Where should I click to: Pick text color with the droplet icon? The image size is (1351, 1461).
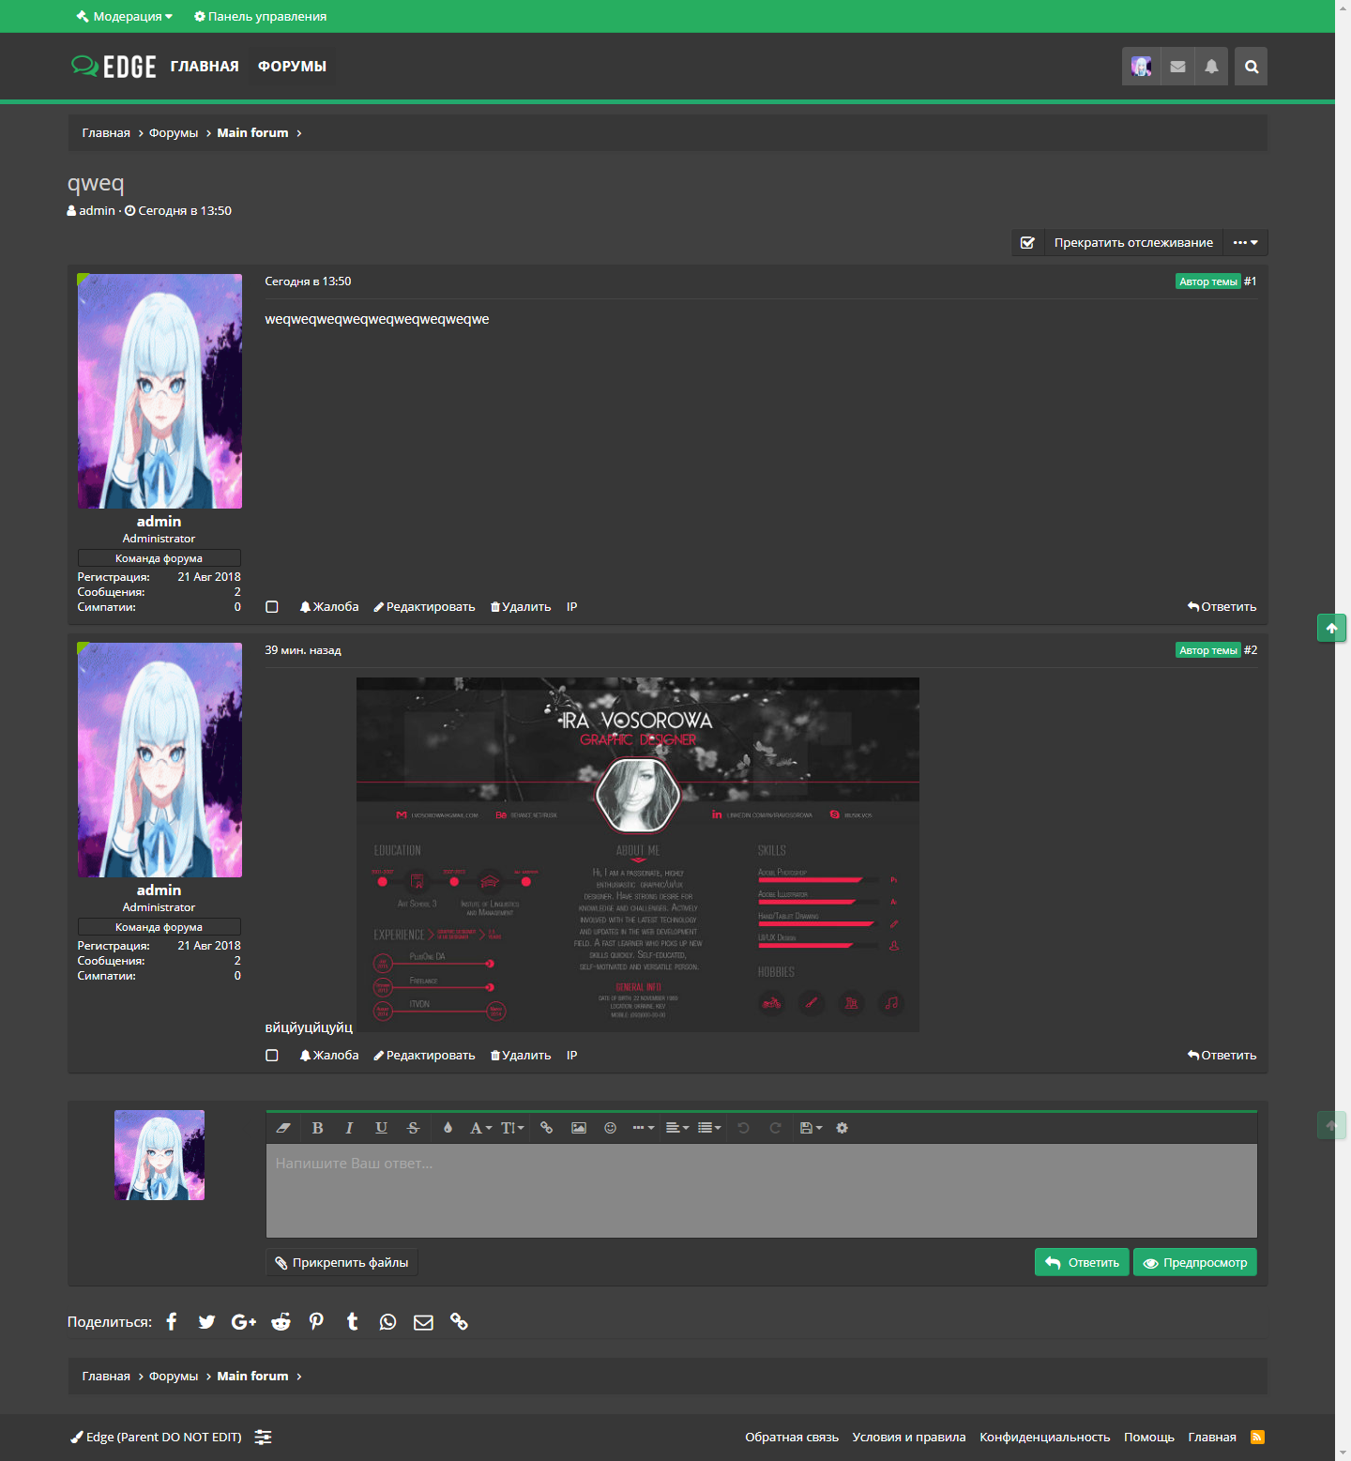point(448,1128)
